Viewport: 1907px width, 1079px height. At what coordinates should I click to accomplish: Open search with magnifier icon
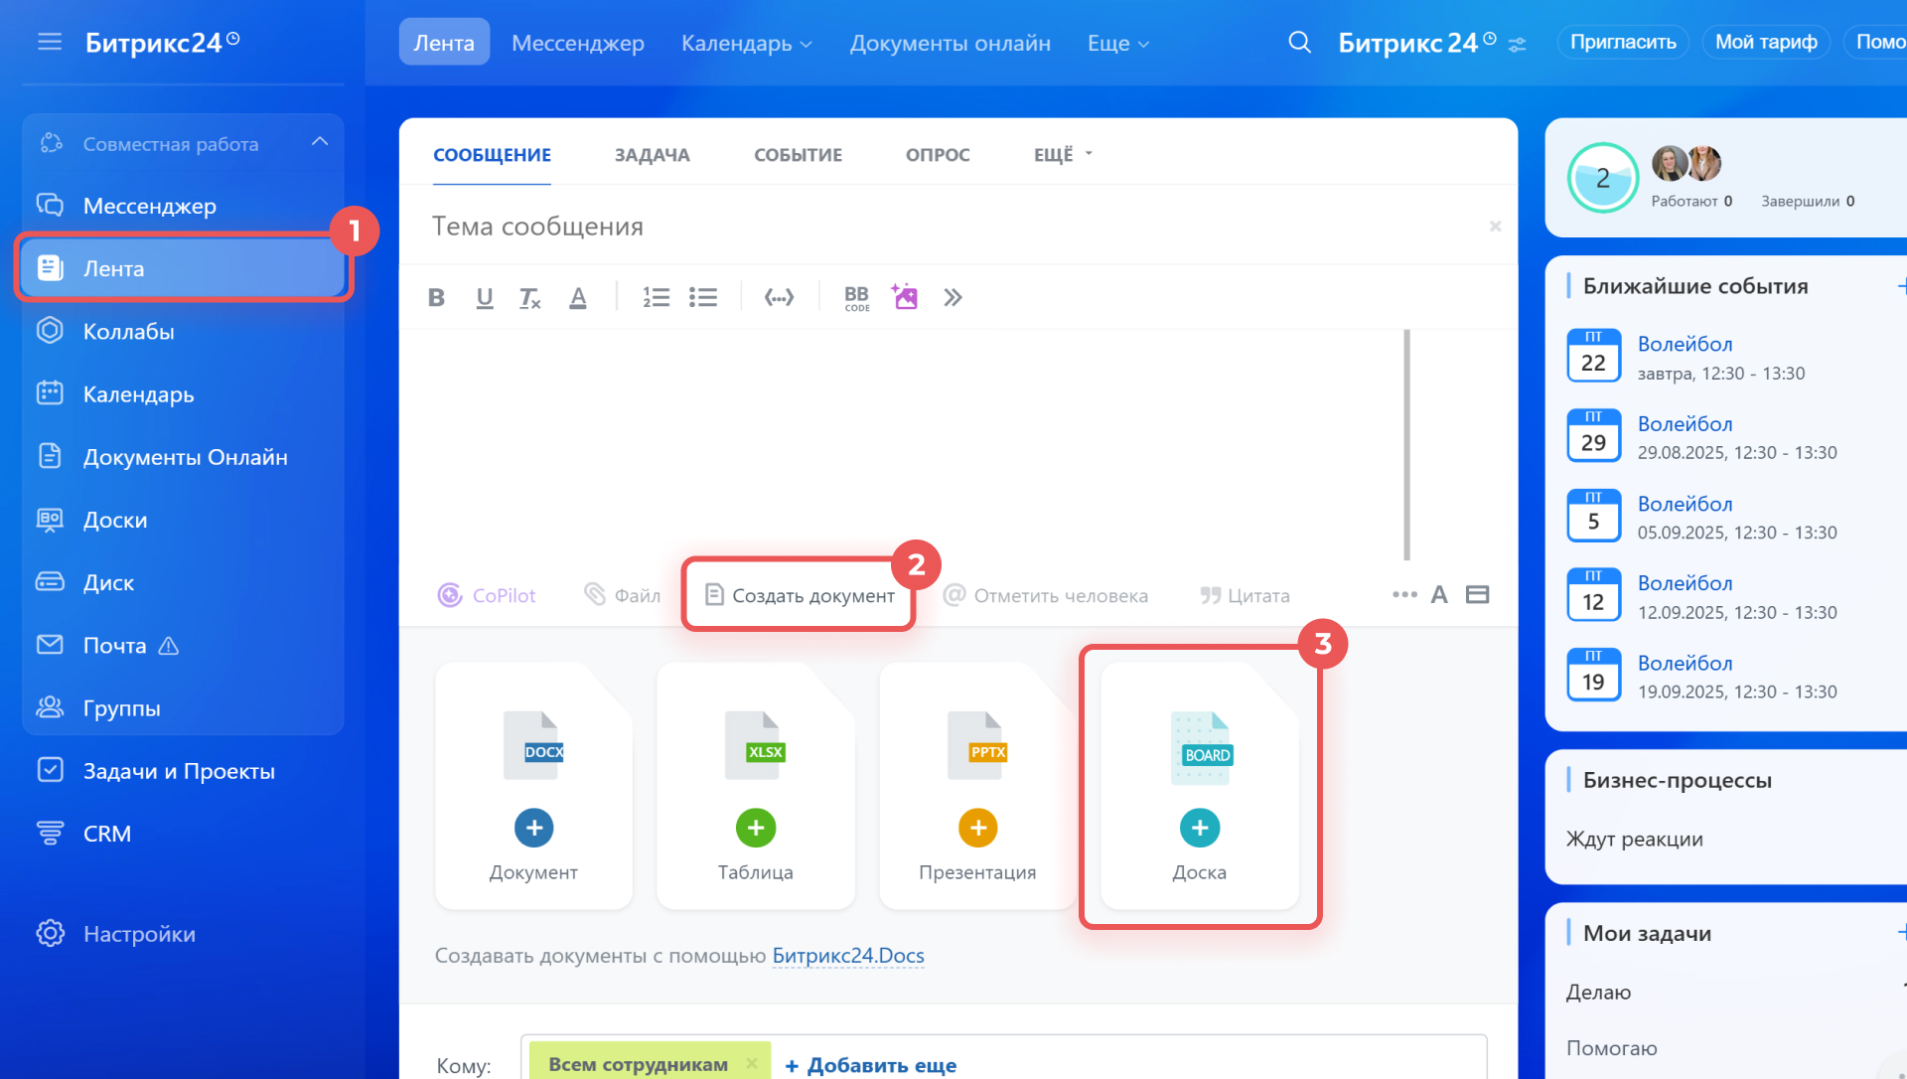pyautogui.click(x=1299, y=43)
